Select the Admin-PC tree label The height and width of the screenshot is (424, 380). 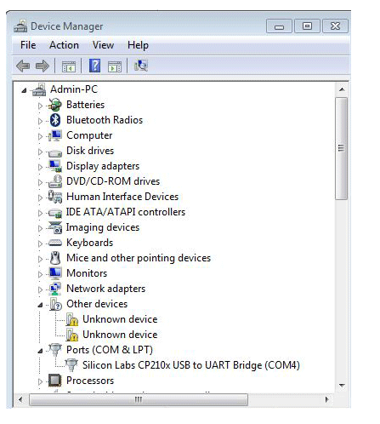[74, 89]
